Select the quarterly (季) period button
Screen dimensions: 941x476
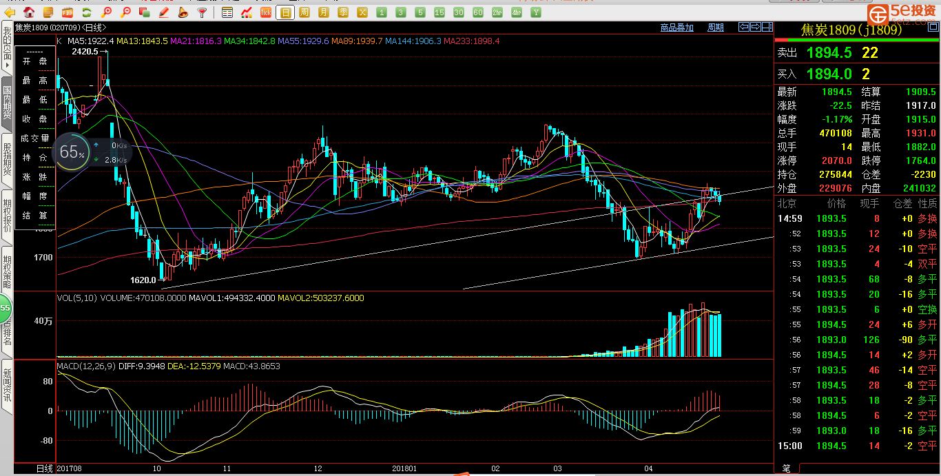coord(343,12)
